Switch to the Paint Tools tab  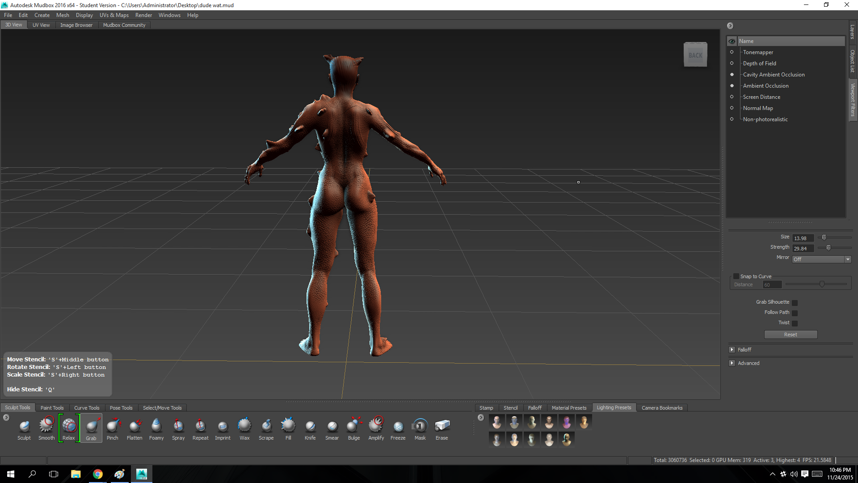52,408
